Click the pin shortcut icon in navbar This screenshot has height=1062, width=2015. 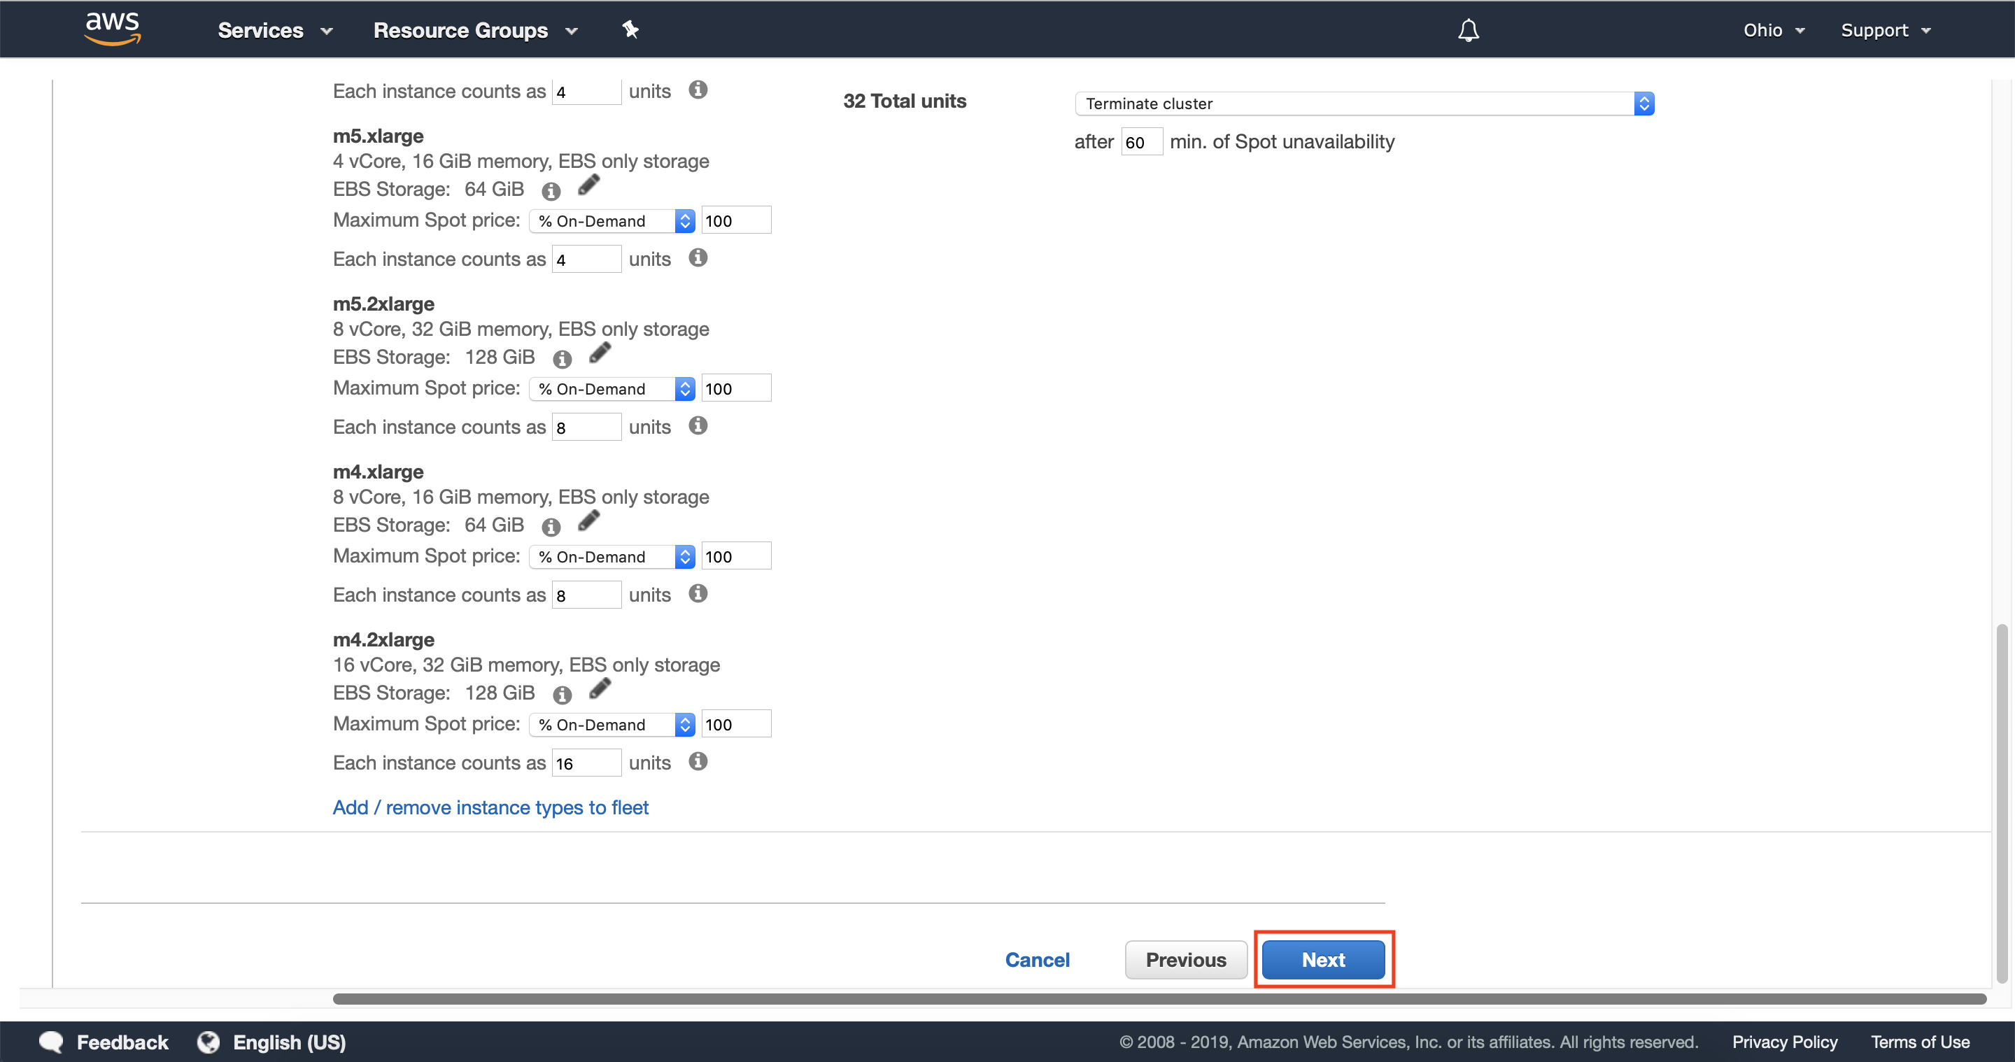[x=630, y=29]
